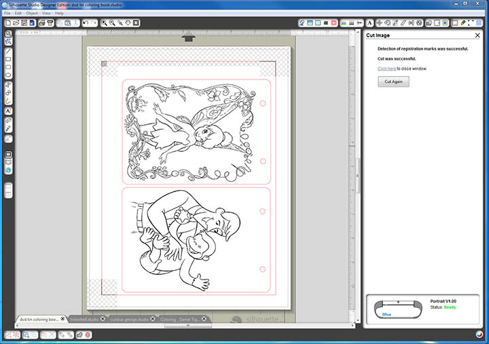
Task: Close the tinkerbell.studio tab
Action: coord(103,319)
